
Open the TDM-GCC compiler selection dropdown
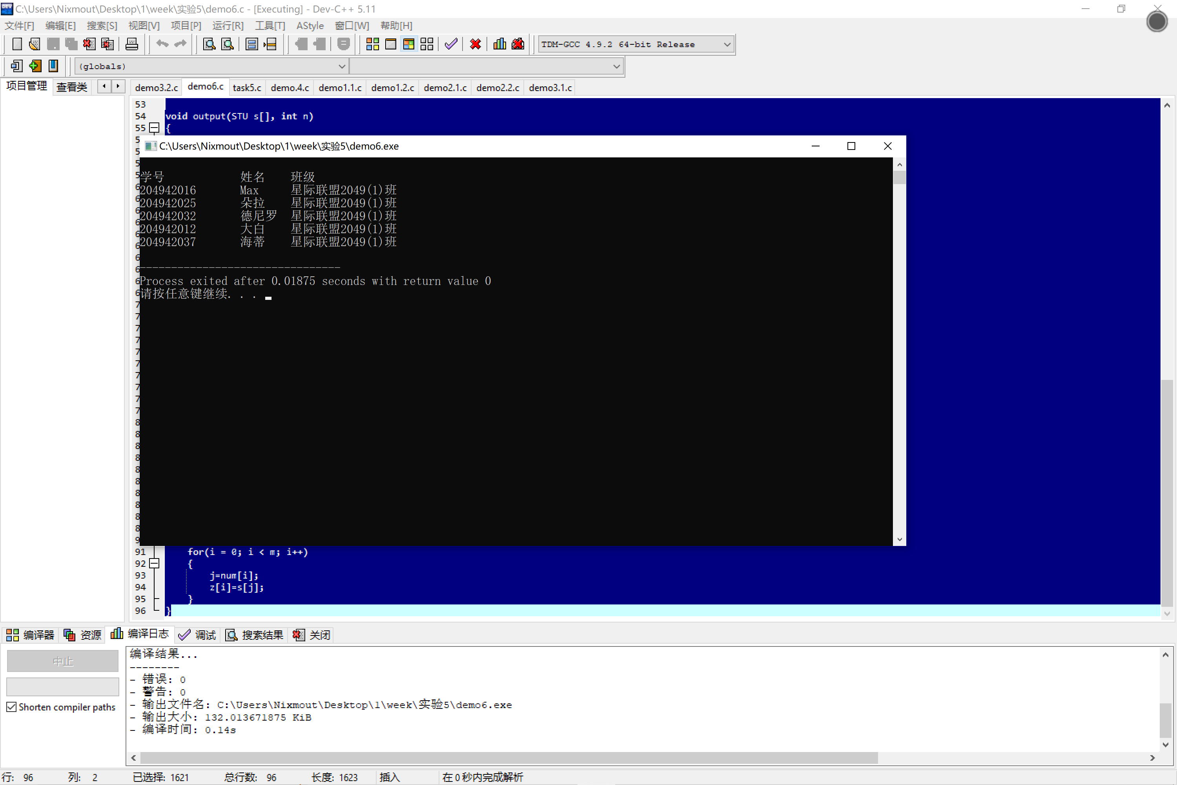727,45
